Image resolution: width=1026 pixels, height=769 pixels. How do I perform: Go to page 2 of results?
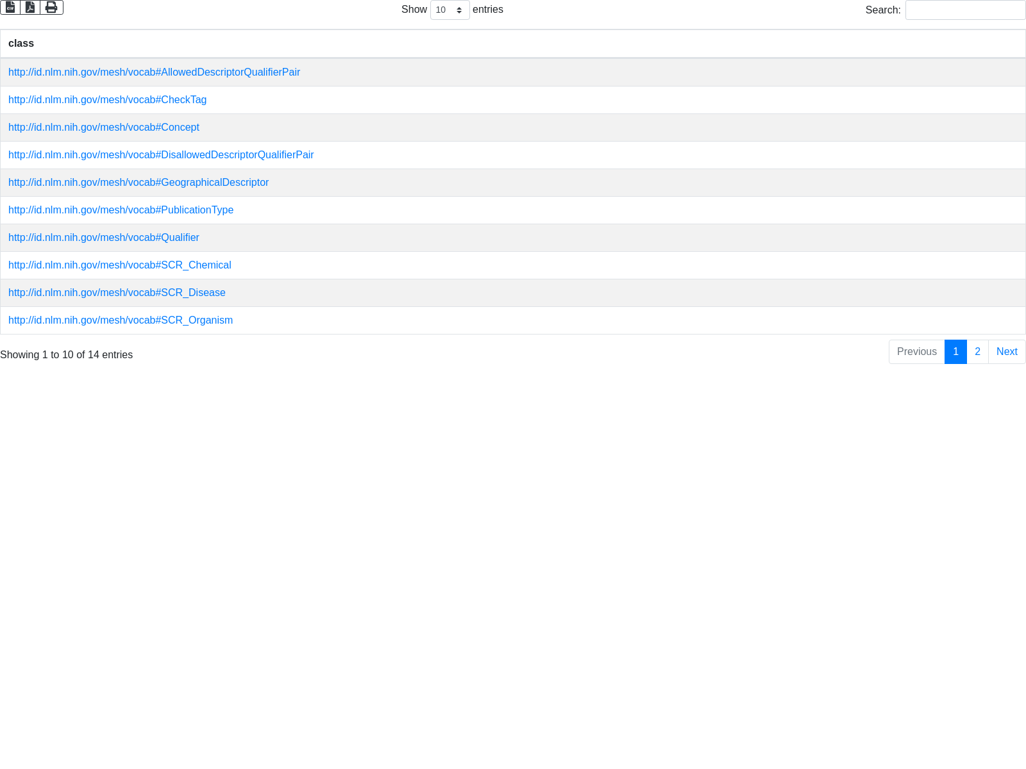pos(977,352)
